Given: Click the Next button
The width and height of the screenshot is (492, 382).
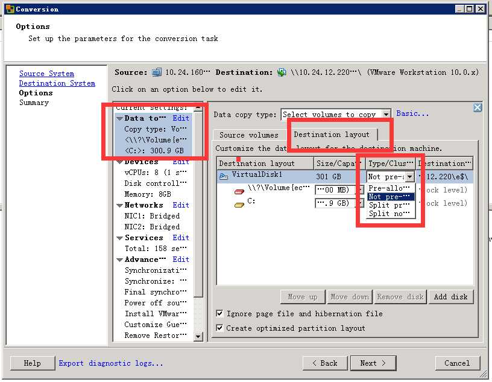Looking at the screenshot, I should pos(373,363).
